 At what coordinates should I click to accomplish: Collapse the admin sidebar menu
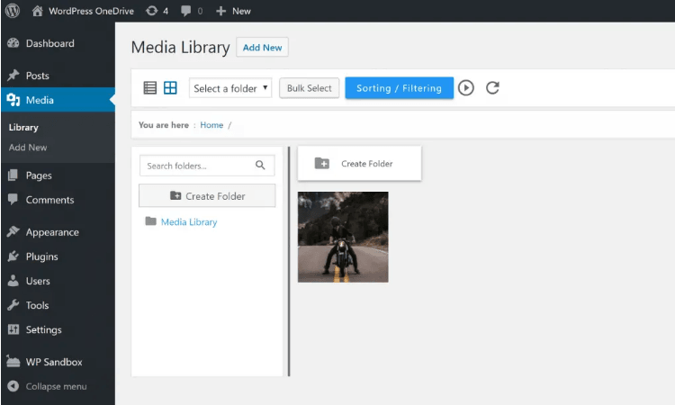[48, 386]
